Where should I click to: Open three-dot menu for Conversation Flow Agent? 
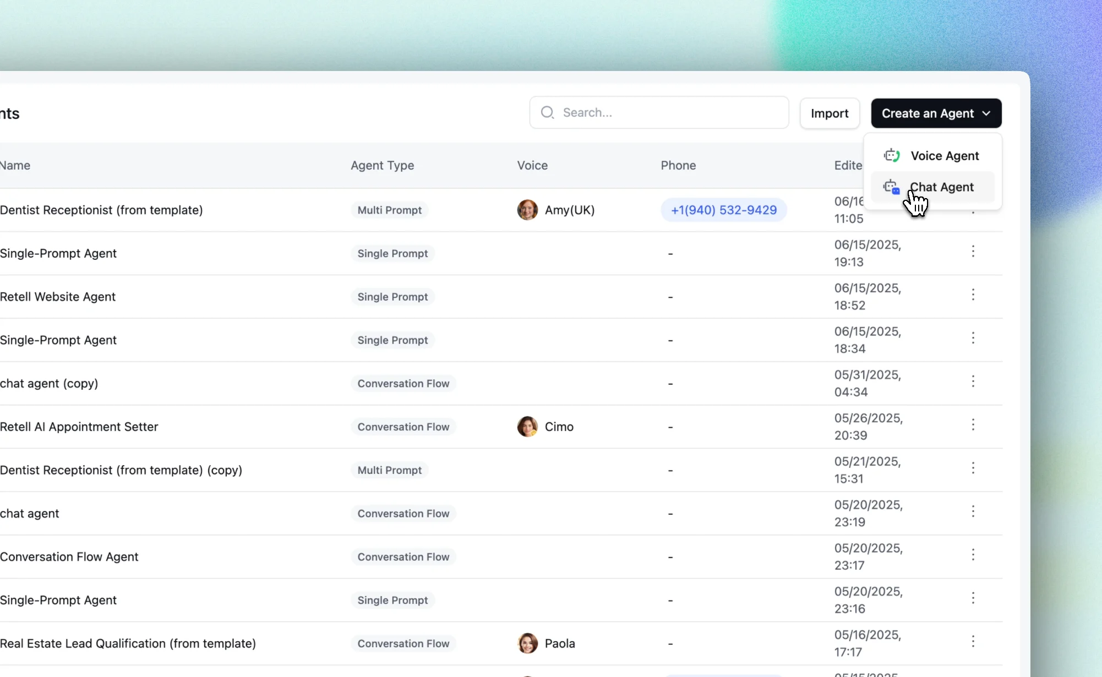coord(973,555)
